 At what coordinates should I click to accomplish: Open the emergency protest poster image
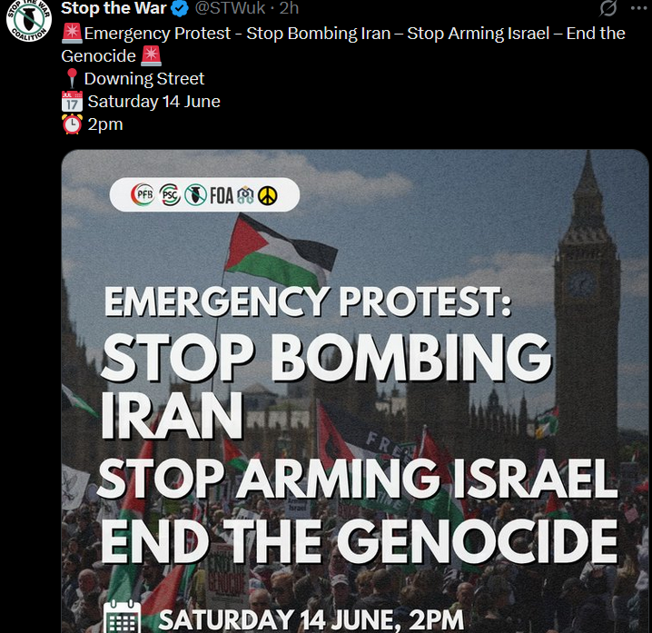click(355, 391)
